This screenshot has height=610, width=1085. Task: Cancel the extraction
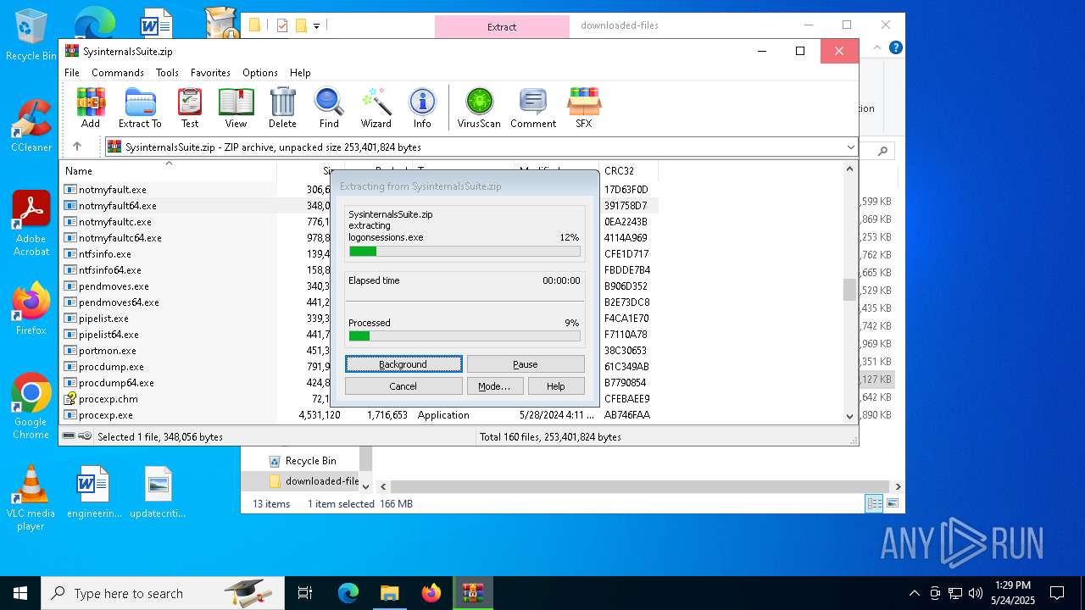click(403, 386)
